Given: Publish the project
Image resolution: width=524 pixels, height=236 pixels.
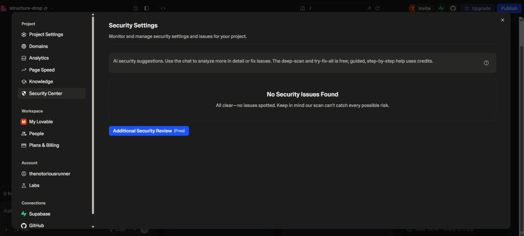Looking at the screenshot, I should point(509,8).
